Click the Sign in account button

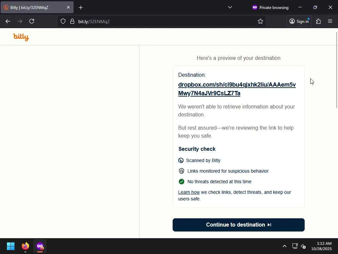(299, 21)
